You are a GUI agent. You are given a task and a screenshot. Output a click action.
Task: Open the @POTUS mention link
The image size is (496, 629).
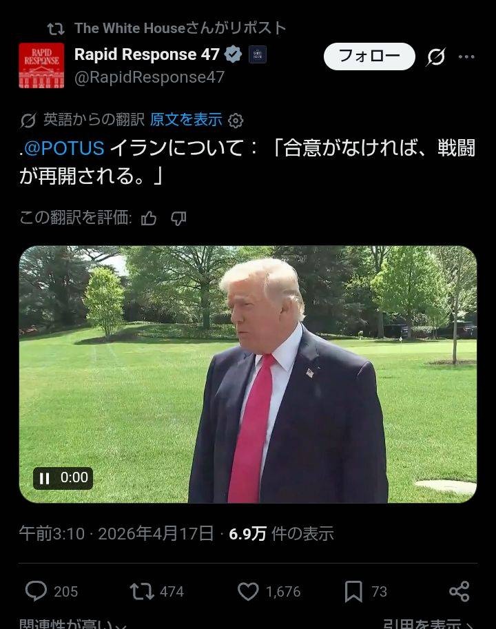64,148
